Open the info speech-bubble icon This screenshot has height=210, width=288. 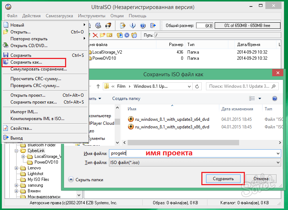pos(133,26)
